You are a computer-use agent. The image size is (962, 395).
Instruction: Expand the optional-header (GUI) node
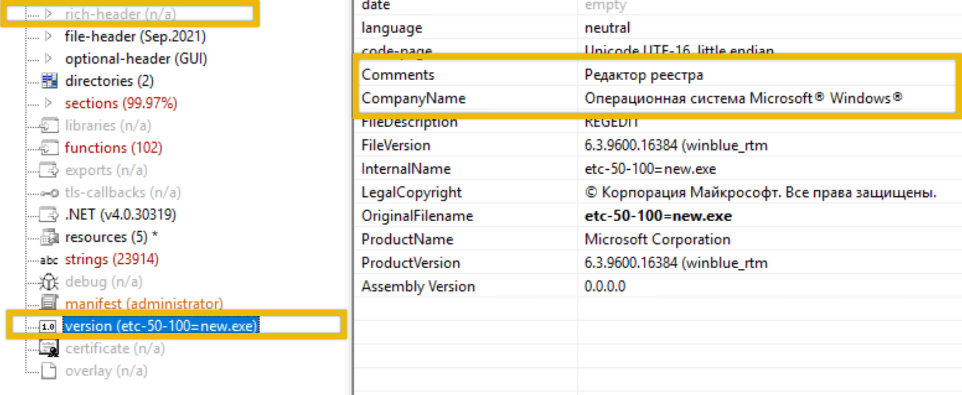click(x=48, y=58)
